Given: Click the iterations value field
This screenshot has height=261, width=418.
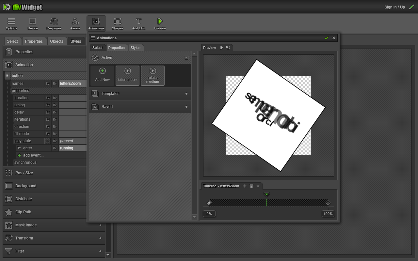Looking at the screenshot, I should point(73,119).
